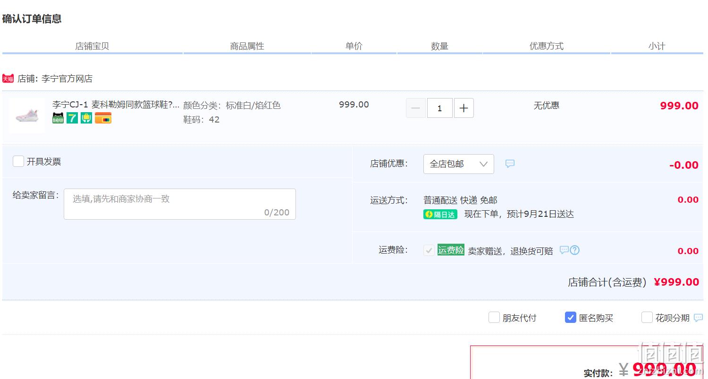Viewport: 708px width, 379px height.
Task: Open the 全店包邮 store discount dropdown
Action: [x=459, y=164]
